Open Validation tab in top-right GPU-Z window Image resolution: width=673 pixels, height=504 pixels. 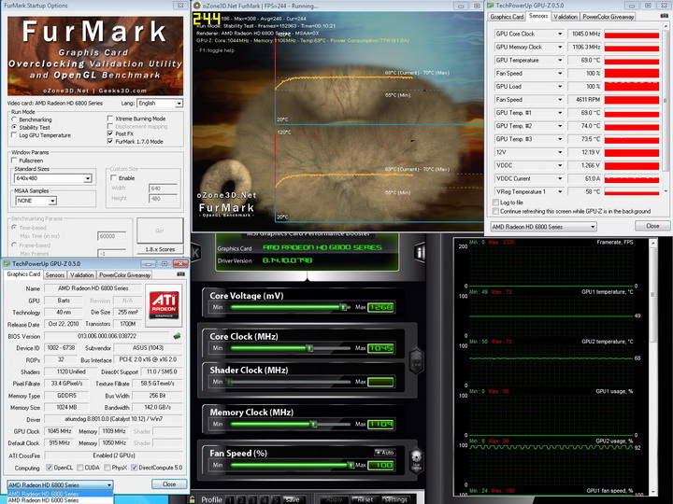(x=565, y=17)
